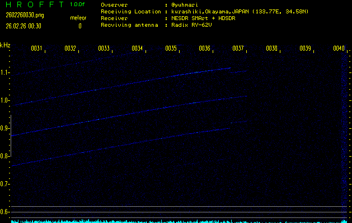Click the meteor label
The height and width of the screenshot is (223, 352).
(x=78, y=18)
